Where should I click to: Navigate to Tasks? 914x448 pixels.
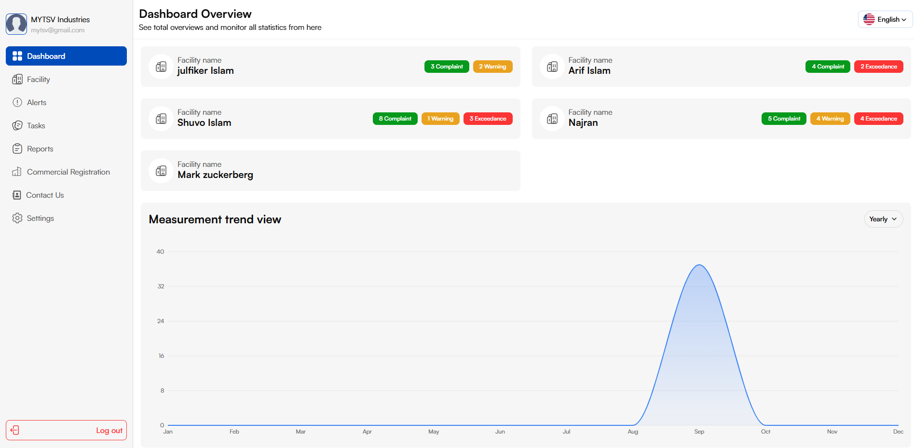coord(66,125)
